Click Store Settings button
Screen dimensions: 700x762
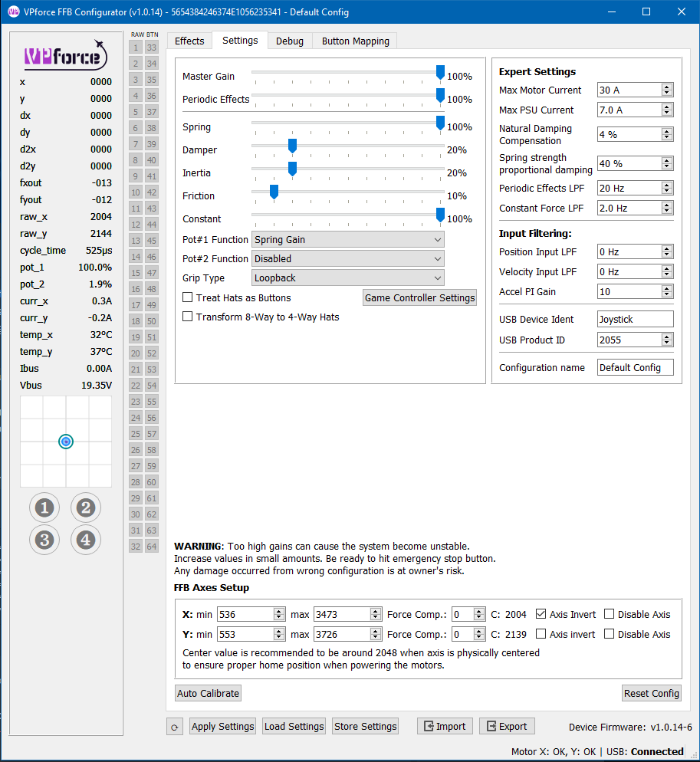pos(366,726)
